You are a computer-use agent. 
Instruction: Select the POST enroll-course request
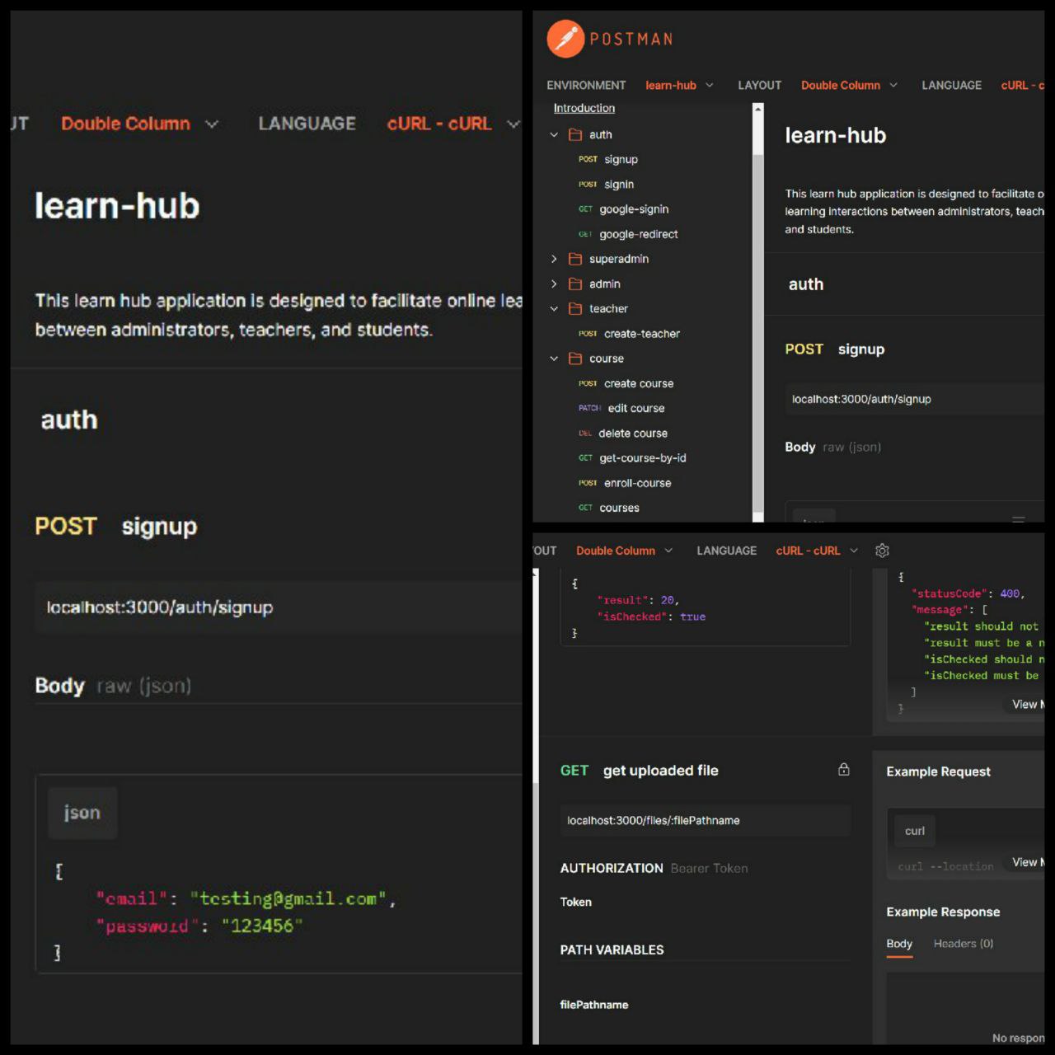(x=625, y=483)
